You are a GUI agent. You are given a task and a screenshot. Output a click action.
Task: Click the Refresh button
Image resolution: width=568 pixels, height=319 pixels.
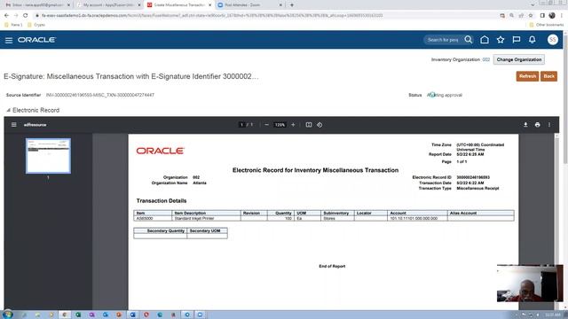click(527, 76)
